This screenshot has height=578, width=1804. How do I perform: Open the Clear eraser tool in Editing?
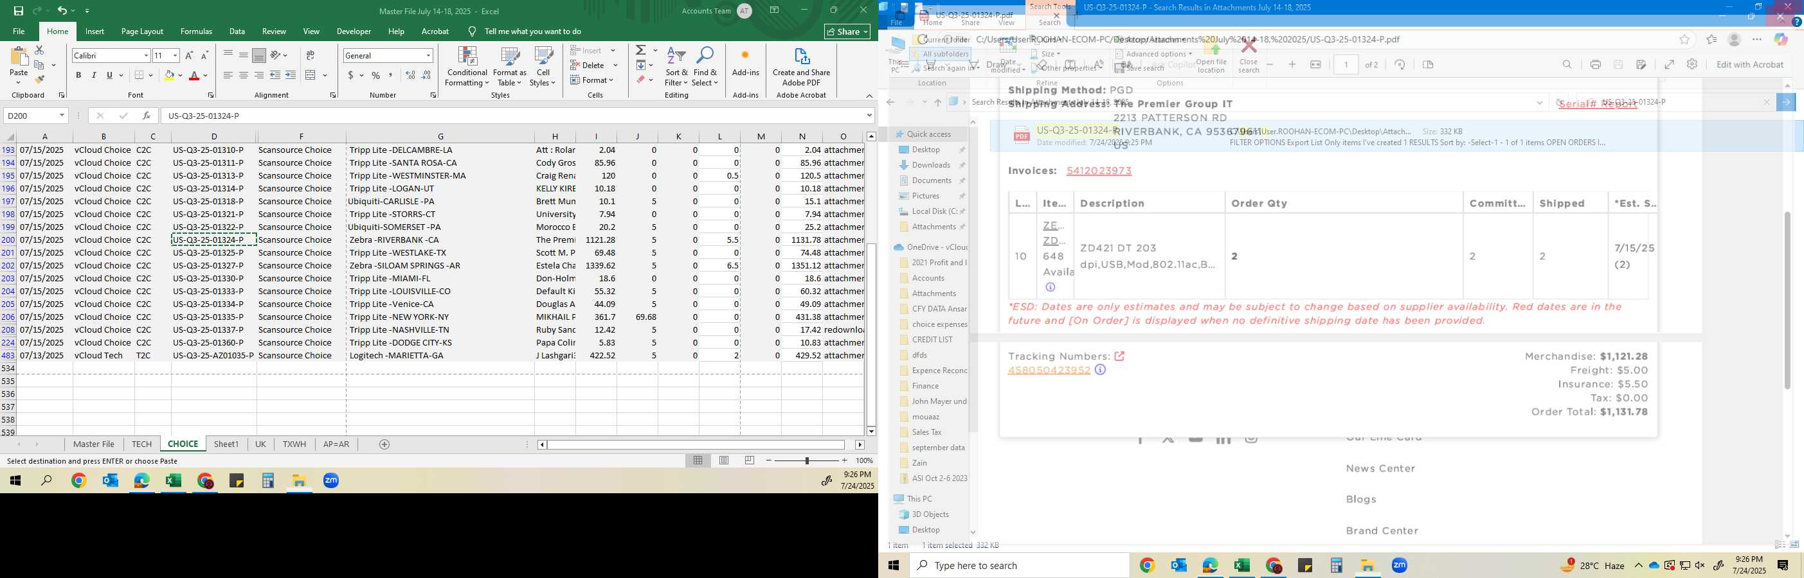pos(641,80)
